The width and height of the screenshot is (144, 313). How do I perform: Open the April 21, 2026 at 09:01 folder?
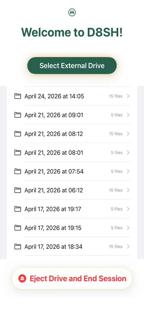72,115
